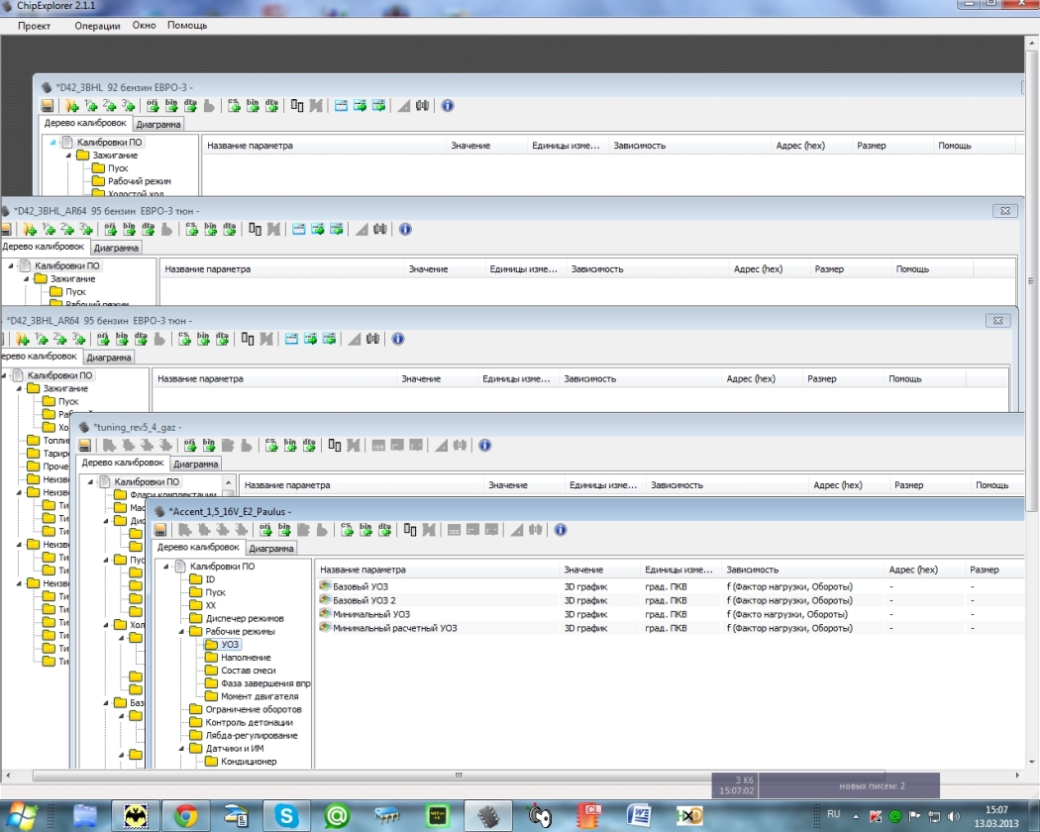The height and width of the screenshot is (832, 1040).
Task: Select the Состав смеси folder
Action: click(248, 671)
